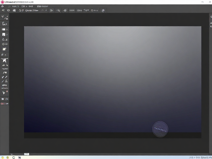Click the gradient canvas image
Viewport: 212px width, 159px height.
(113, 79)
